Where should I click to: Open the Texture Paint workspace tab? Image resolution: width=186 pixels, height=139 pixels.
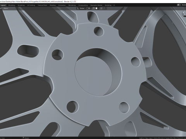(42, 5)
